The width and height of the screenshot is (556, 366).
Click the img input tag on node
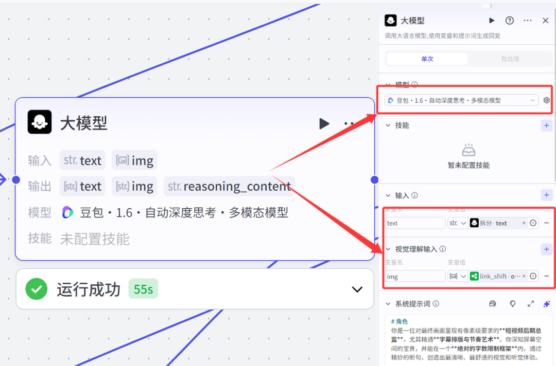coord(134,160)
